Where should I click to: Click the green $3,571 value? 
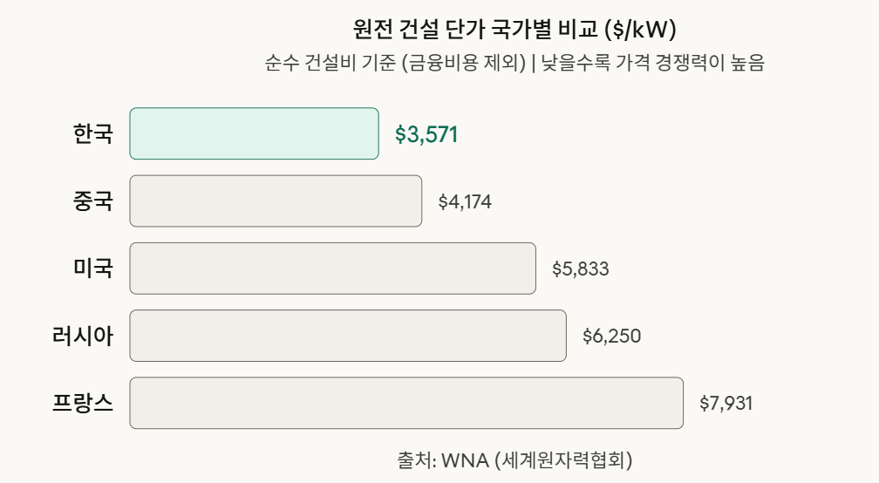tap(426, 134)
